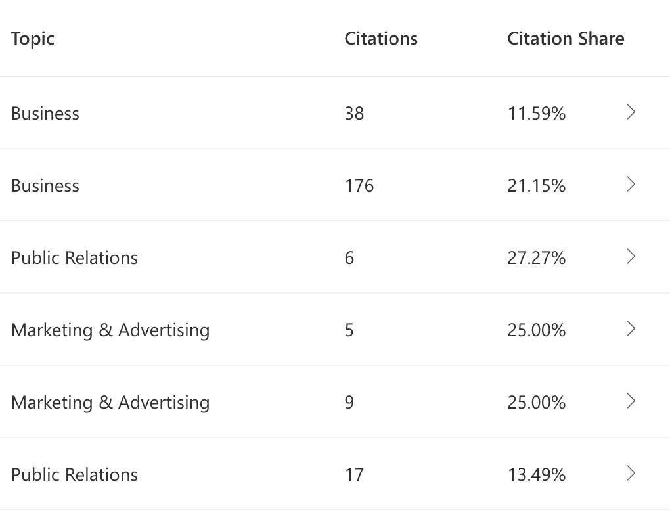Open chevron for 21.15% citation share row

631,185
